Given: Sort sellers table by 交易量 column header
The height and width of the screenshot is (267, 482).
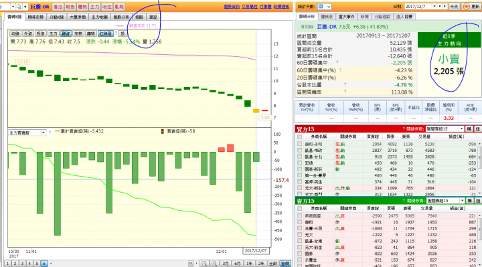Looking at the screenshot, I should [426, 208].
